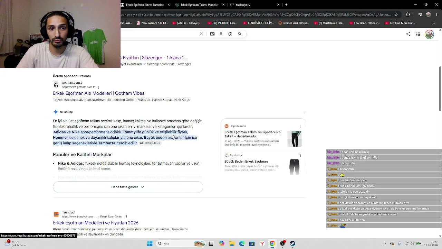442x249 pixels.
Task: Open Yandex Browser from the taskbar
Action: [262, 243]
